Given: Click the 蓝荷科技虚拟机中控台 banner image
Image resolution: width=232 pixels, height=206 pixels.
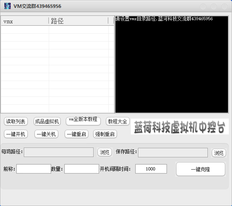Looking at the screenshot, I should (180, 127).
